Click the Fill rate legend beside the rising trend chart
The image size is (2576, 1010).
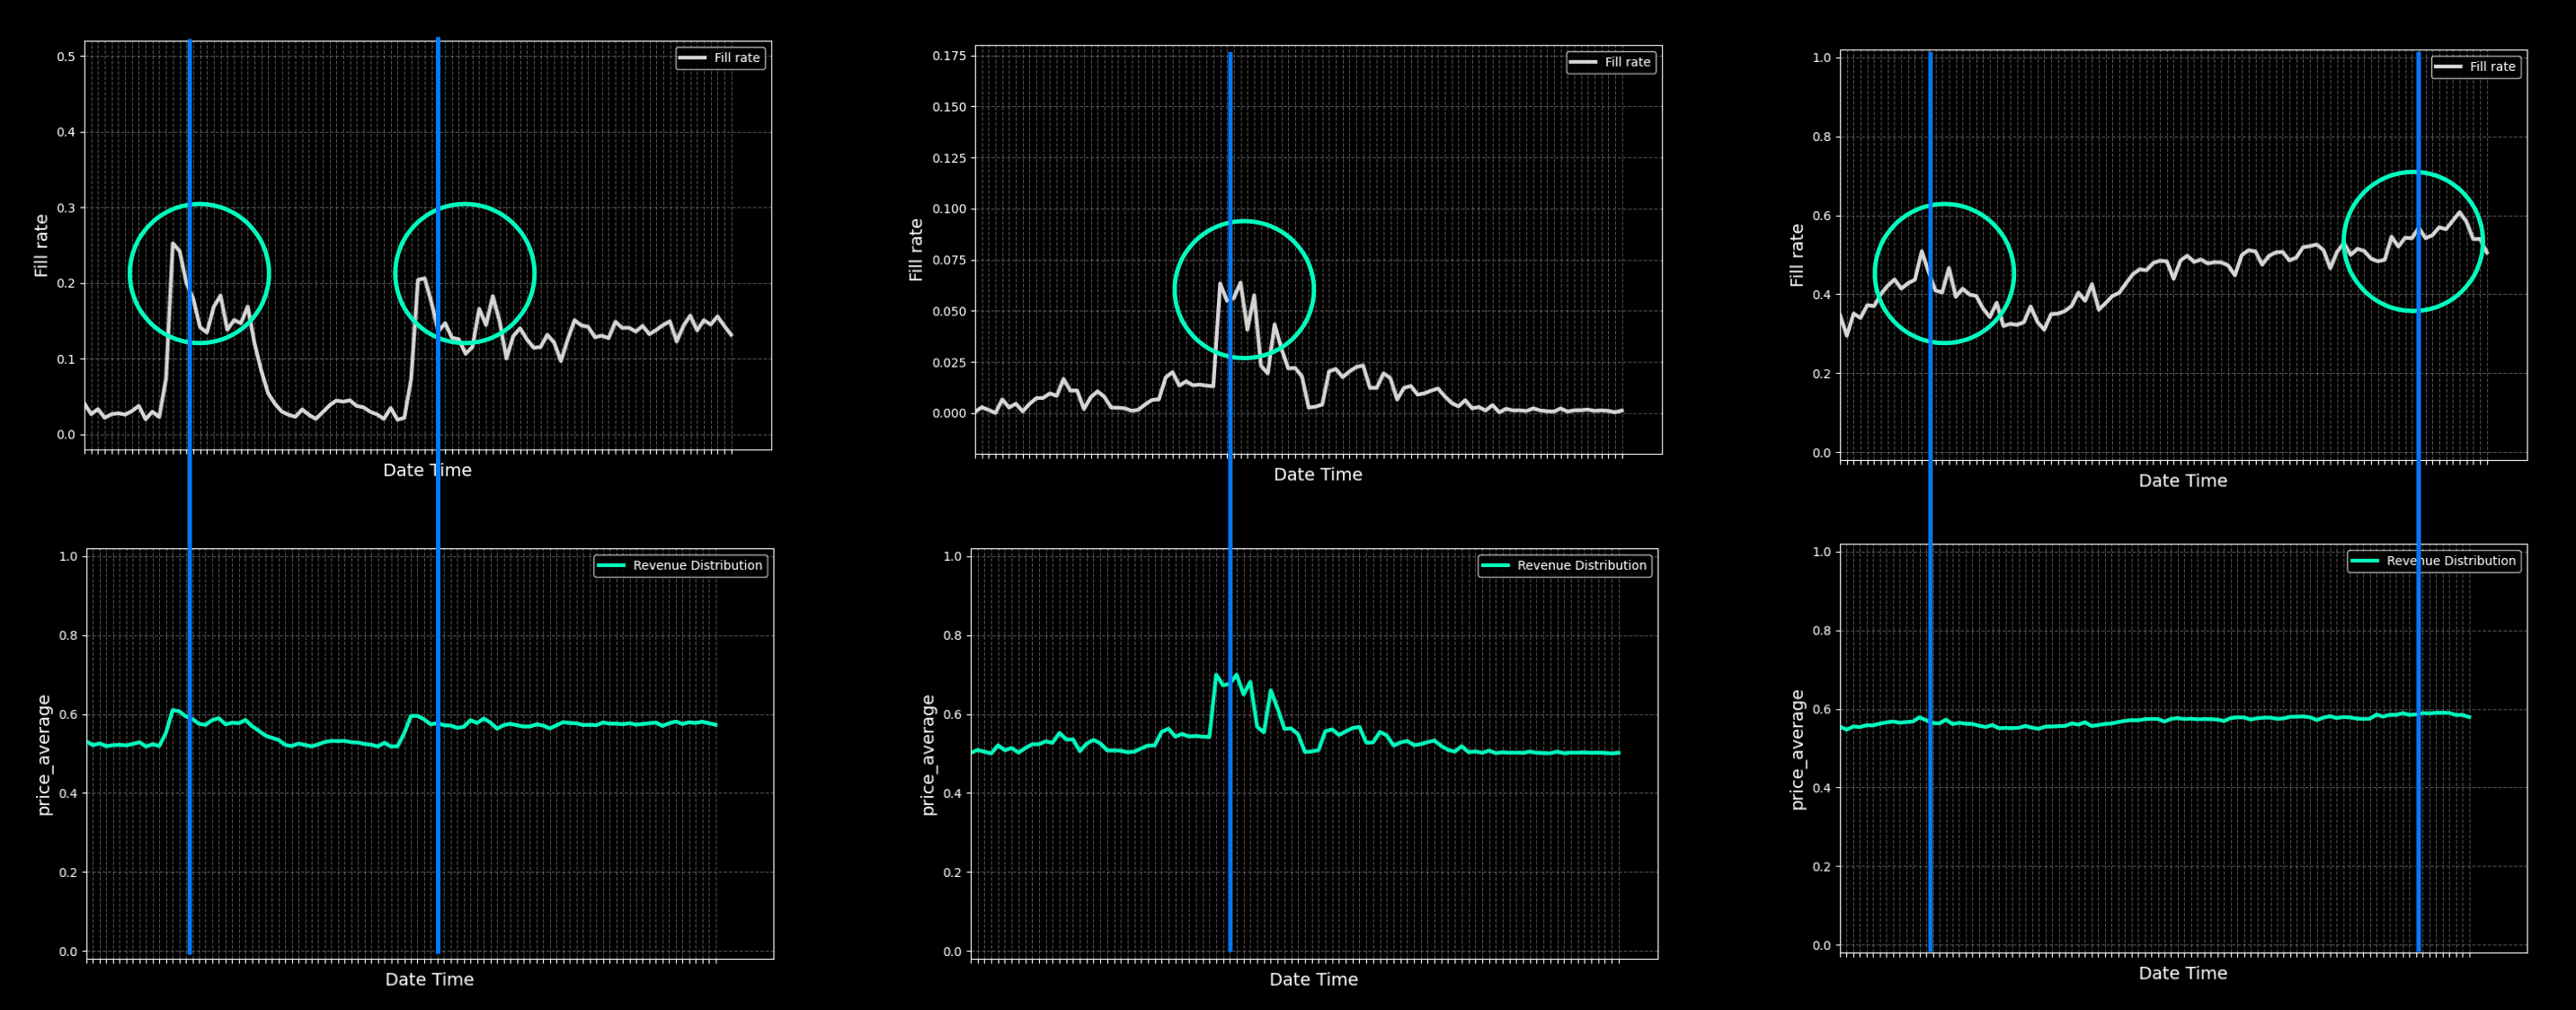pyautogui.click(x=2475, y=67)
